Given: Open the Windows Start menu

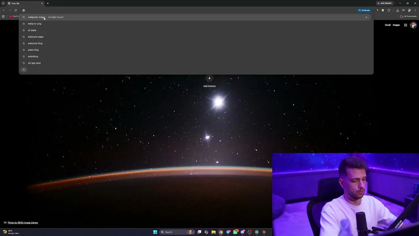Looking at the screenshot, I should coord(155,232).
